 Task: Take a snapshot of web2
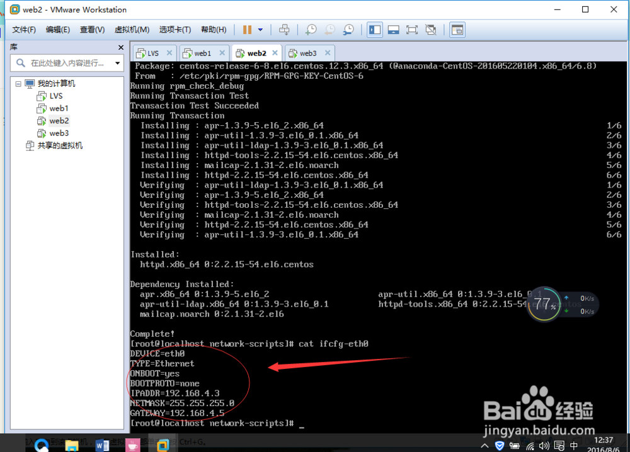click(x=311, y=30)
